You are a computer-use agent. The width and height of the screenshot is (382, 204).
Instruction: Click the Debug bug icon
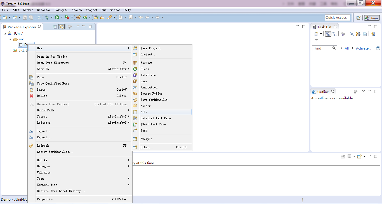pos(47,17)
